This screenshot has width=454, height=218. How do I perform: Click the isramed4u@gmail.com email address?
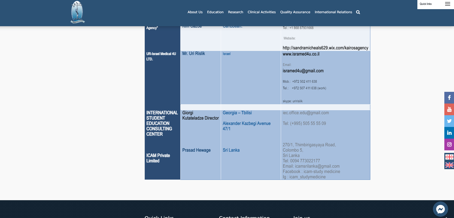303,71
